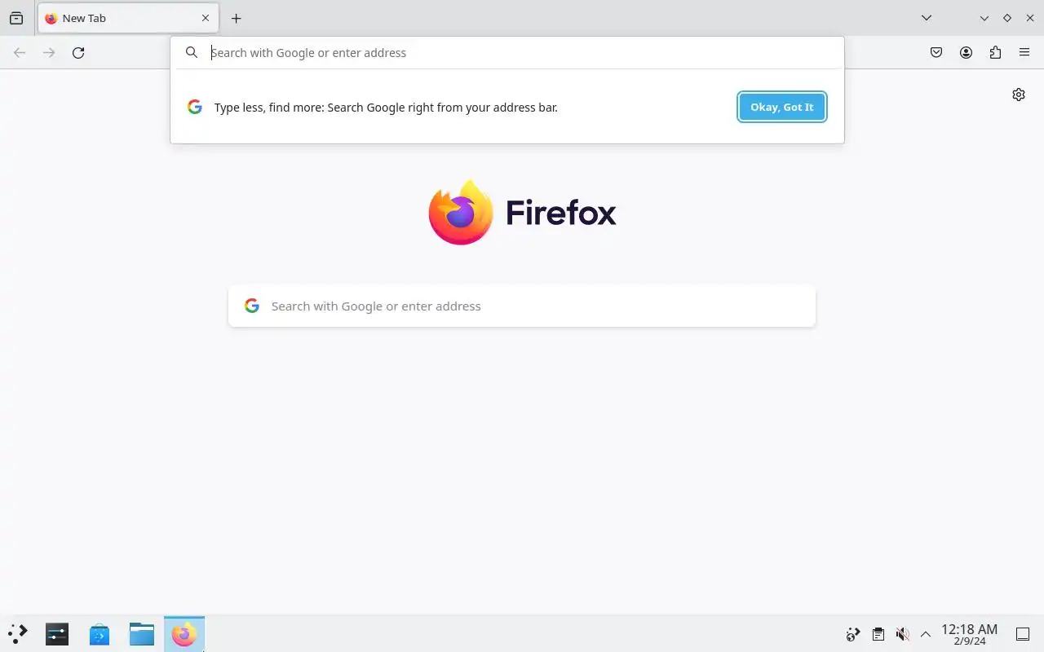Open System Settings from the taskbar
The image size is (1044, 652).
(x=57, y=634)
